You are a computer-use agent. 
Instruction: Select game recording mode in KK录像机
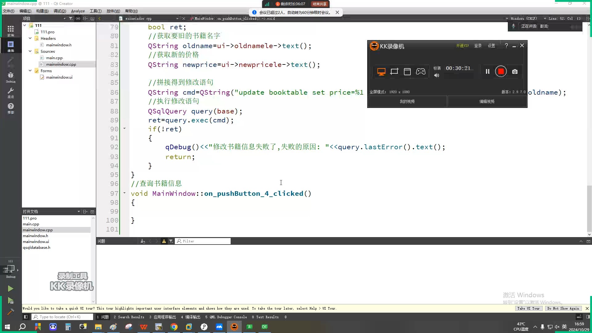pos(420,71)
